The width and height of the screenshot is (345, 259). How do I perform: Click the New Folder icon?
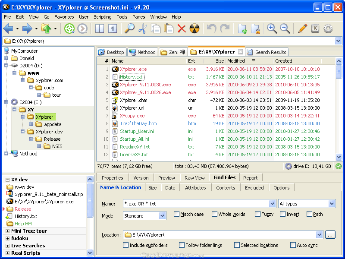pyautogui.click(x=242, y=29)
